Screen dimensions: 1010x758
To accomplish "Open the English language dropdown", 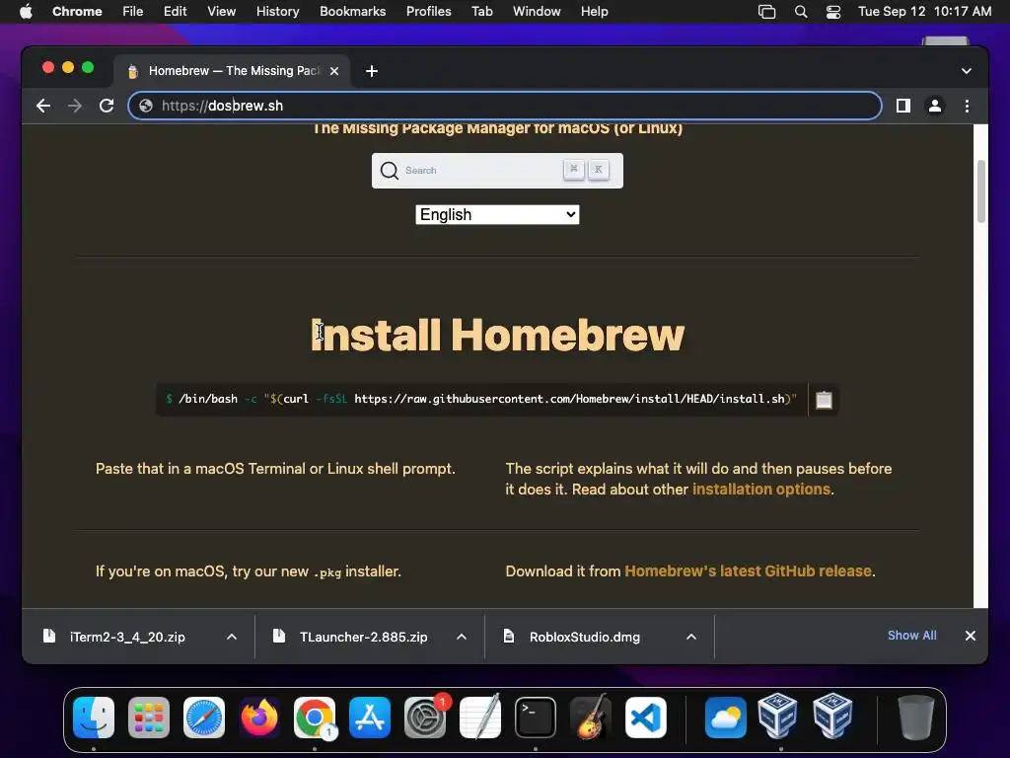I will 497,214.
